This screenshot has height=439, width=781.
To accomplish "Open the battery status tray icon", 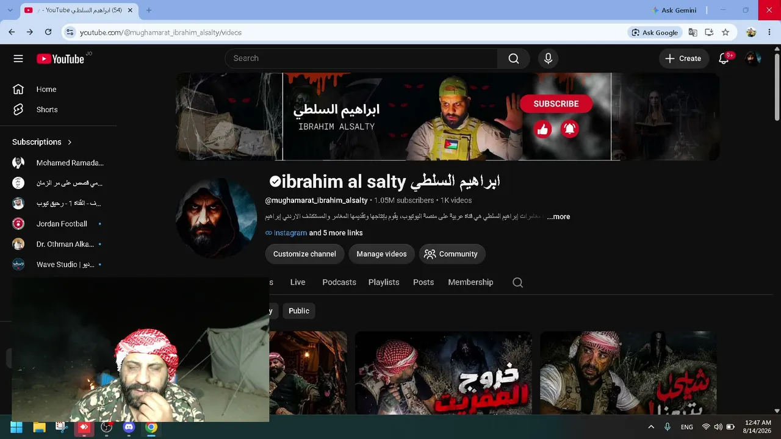I will coord(730,427).
